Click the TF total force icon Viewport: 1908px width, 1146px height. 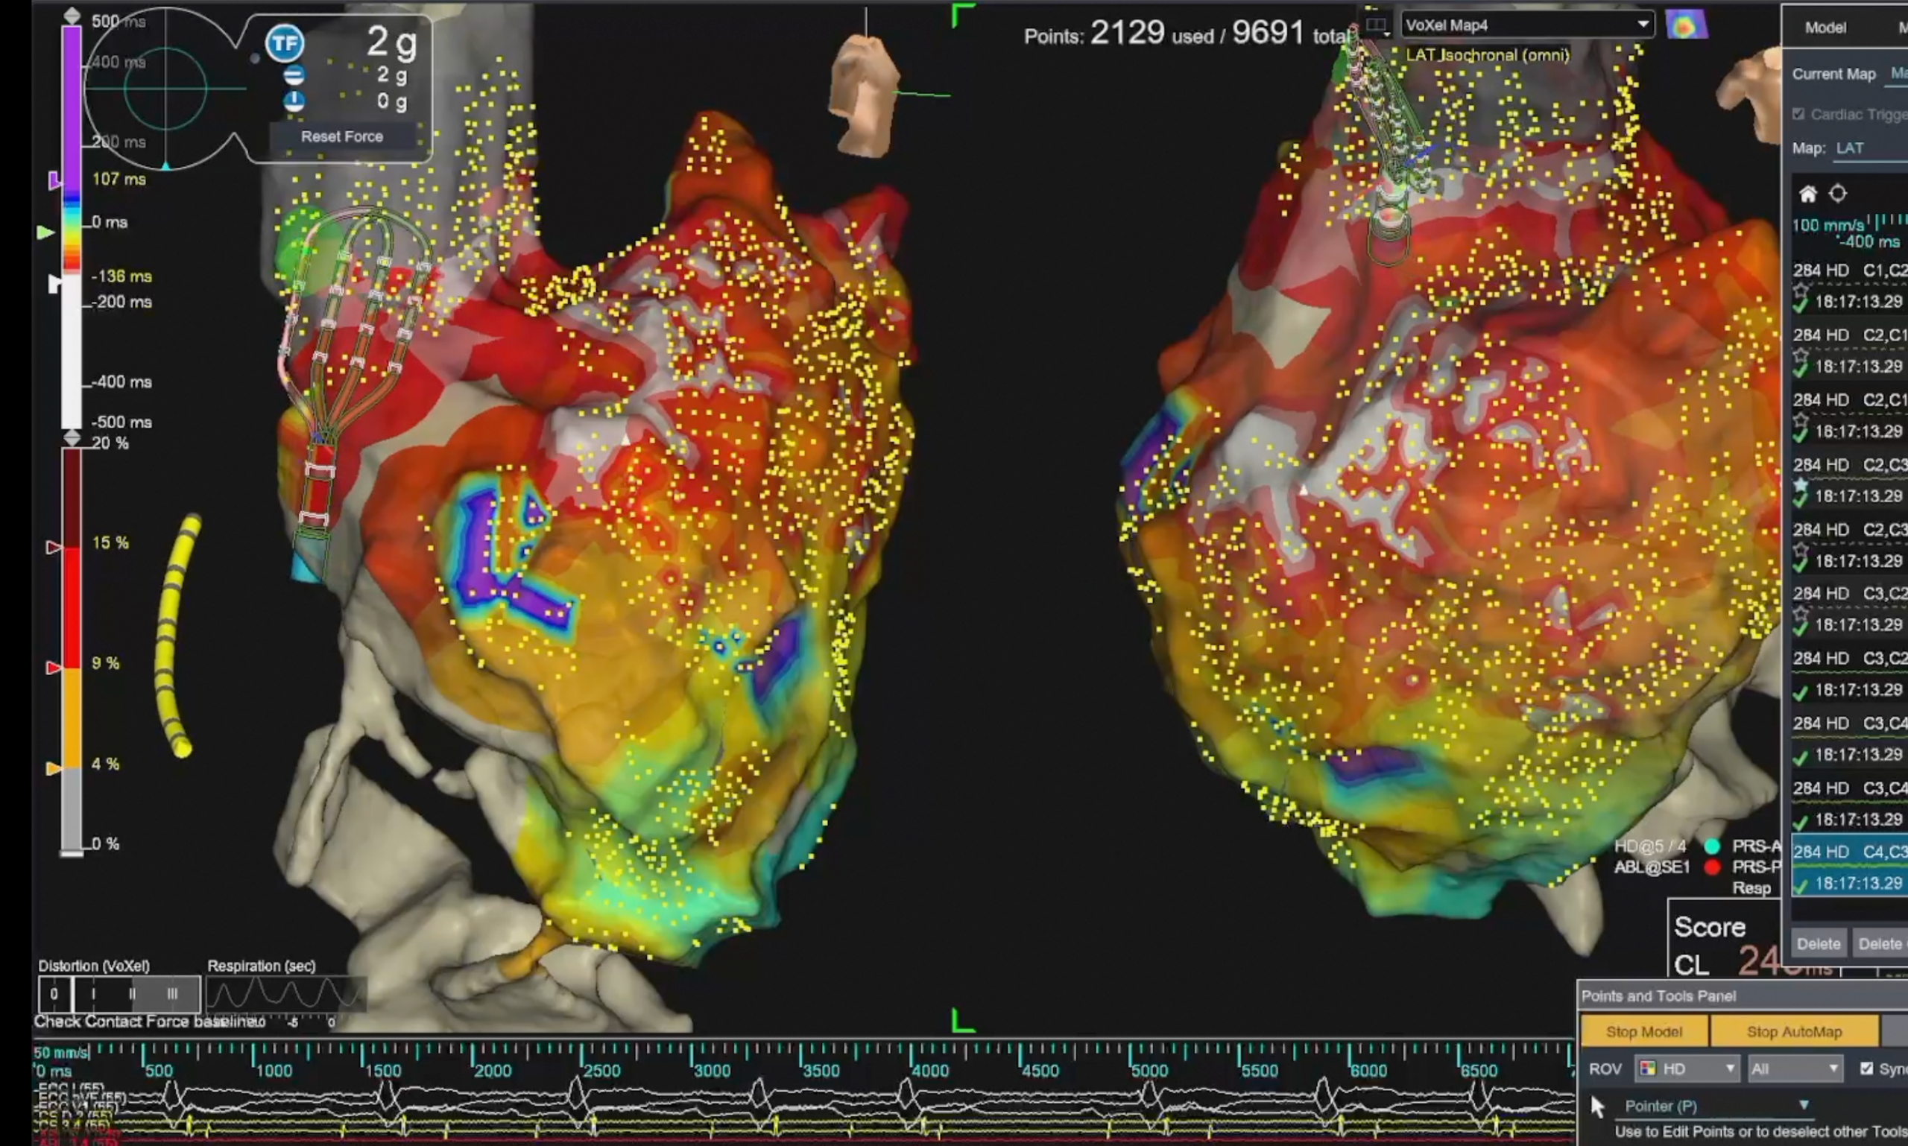[x=284, y=43]
